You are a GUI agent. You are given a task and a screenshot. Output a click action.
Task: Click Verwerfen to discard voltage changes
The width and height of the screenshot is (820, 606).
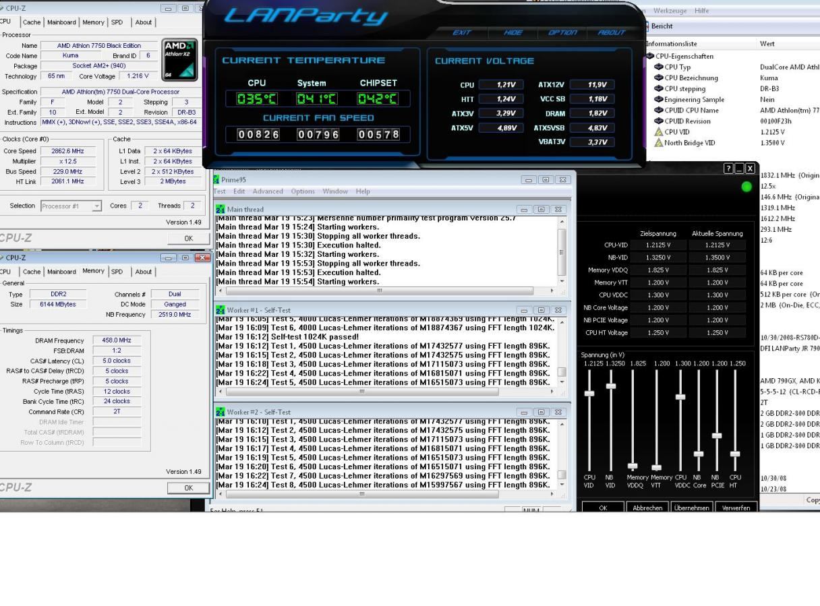click(736, 508)
